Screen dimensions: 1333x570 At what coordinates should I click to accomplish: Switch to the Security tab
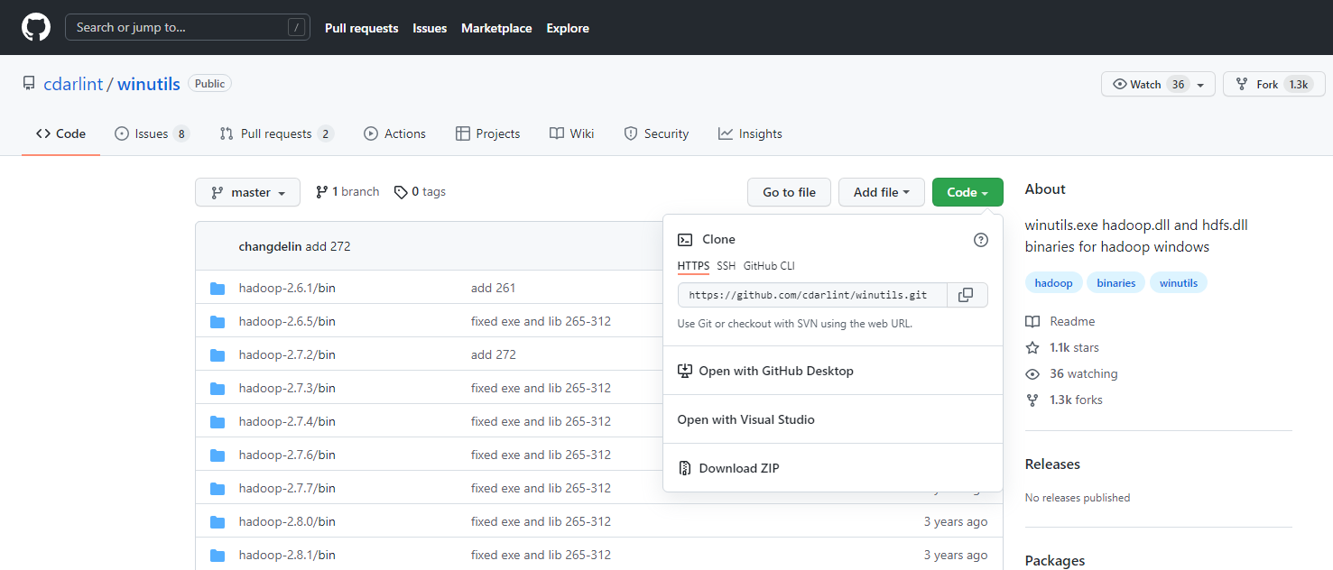[656, 133]
